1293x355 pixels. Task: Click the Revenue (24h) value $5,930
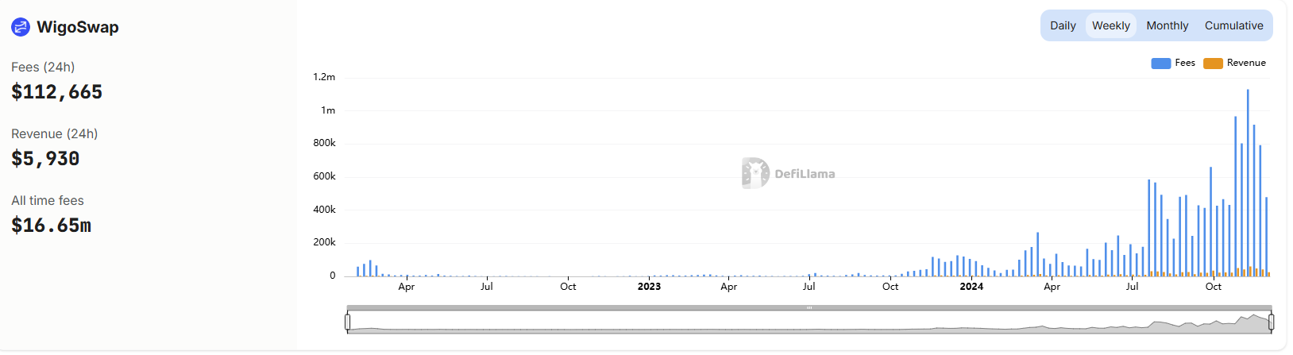pyautogui.click(x=45, y=159)
